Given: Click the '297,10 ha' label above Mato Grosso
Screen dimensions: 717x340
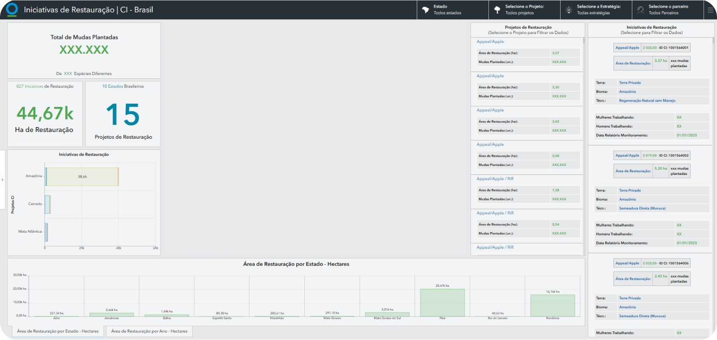Looking at the screenshot, I should point(332,313).
